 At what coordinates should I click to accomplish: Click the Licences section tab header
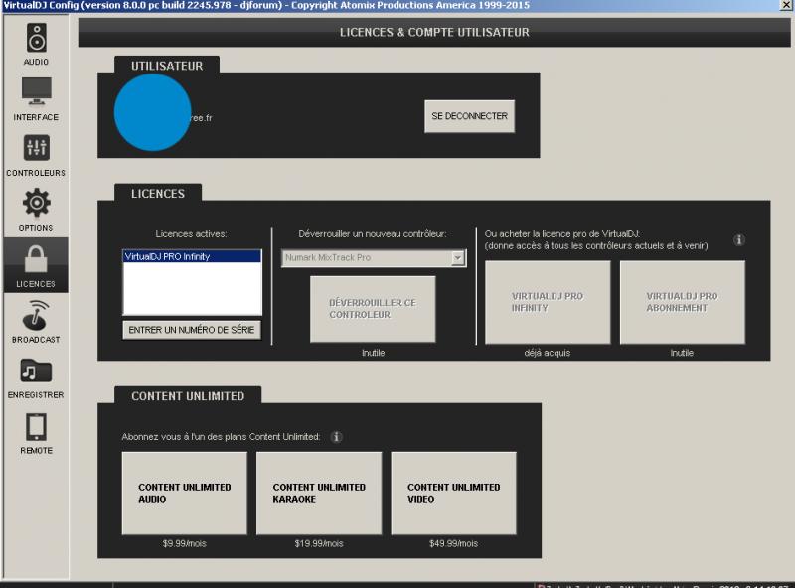(x=158, y=193)
